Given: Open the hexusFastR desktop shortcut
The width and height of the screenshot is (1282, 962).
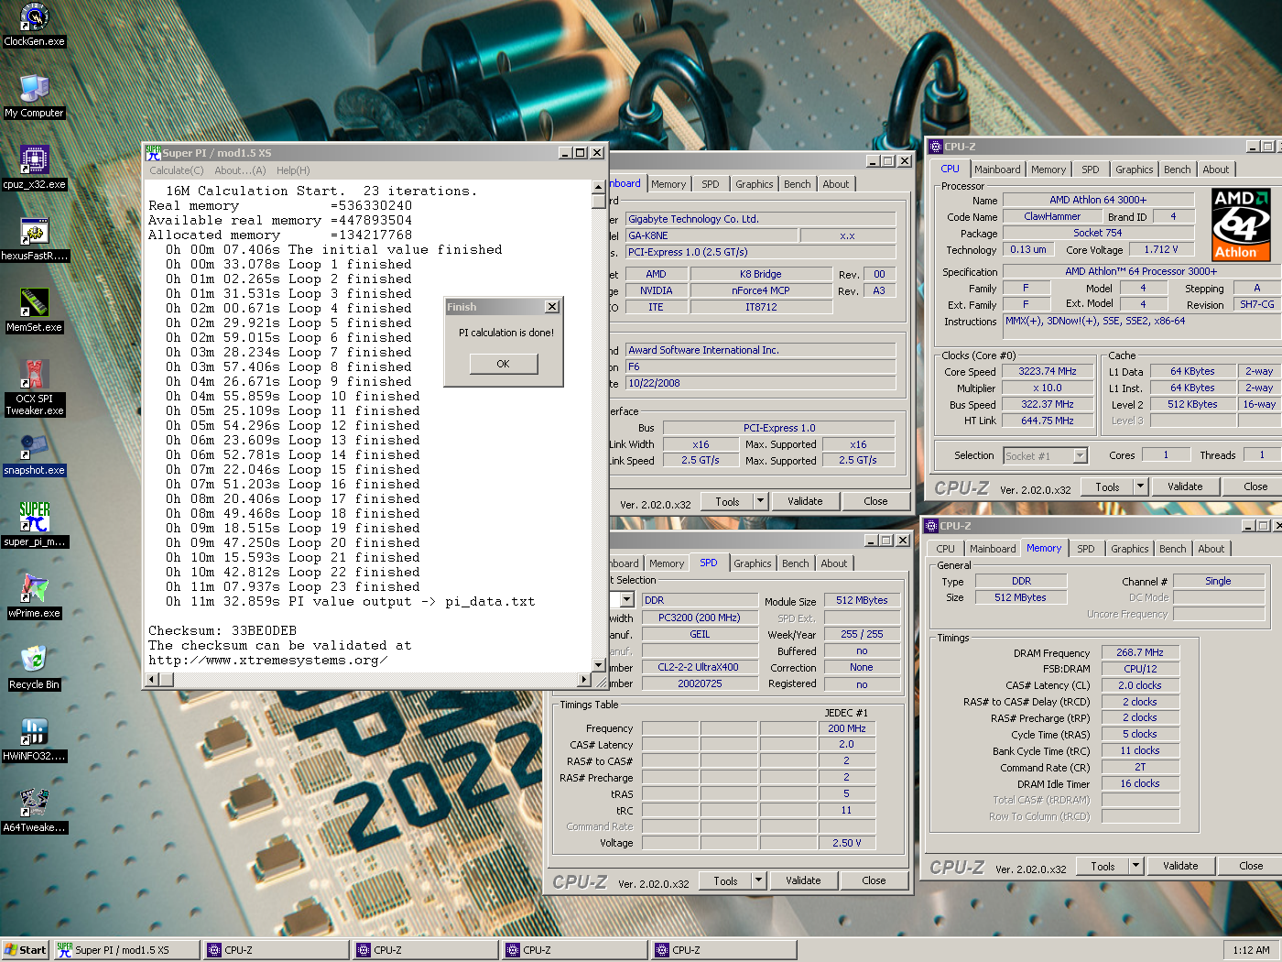Looking at the screenshot, I should tap(34, 239).
